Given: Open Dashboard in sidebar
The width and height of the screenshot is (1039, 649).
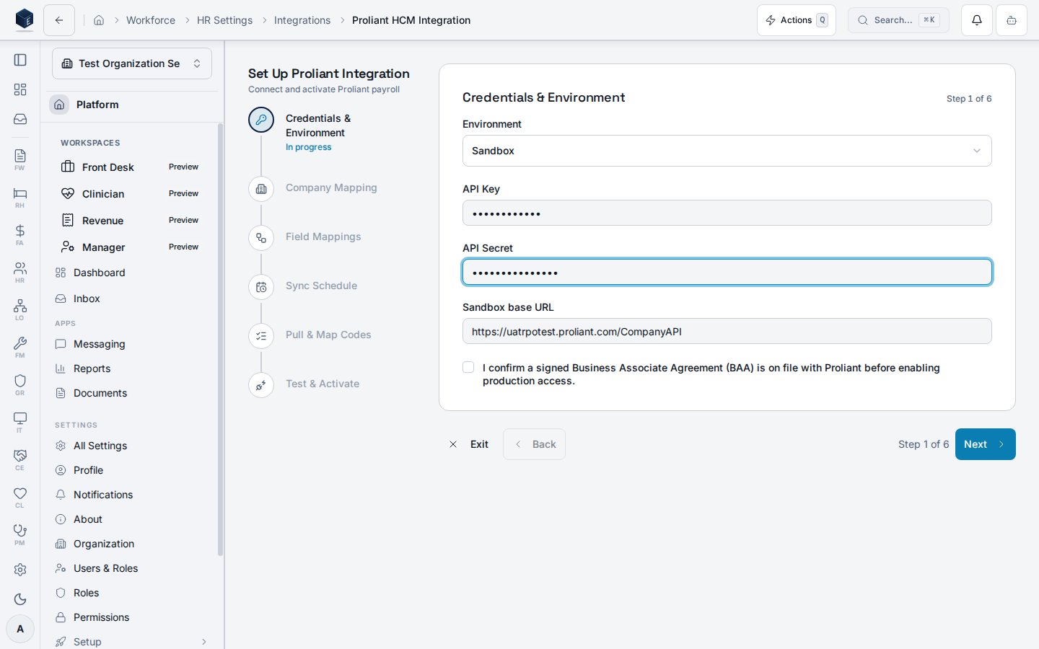Looking at the screenshot, I should [132, 273].
